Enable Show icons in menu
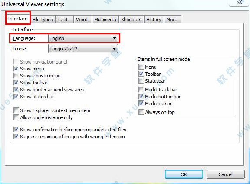This screenshot has width=250, height=184. click(16, 76)
